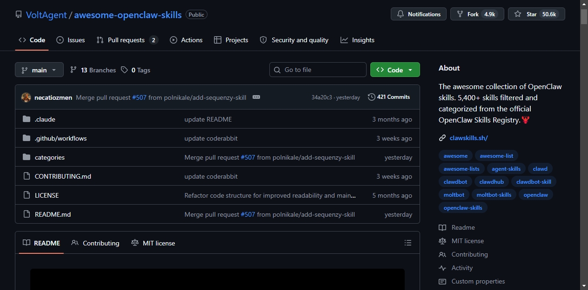Click the star icon in Star button

click(518, 14)
